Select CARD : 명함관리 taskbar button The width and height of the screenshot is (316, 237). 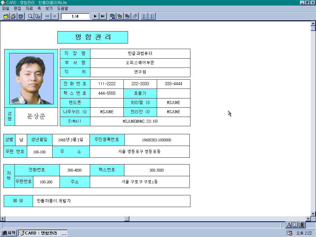[43, 233]
